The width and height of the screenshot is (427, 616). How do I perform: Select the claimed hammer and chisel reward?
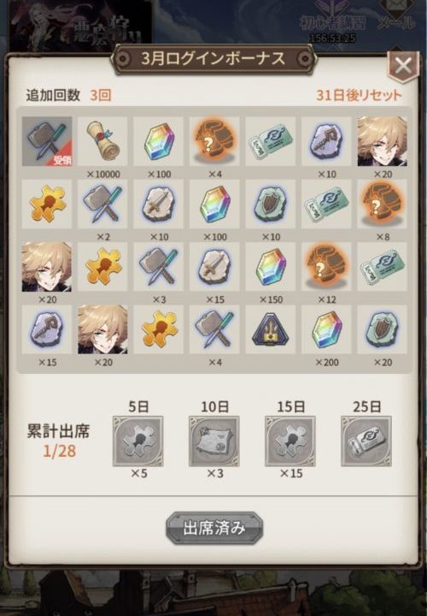pyautogui.click(x=47, y=141)
